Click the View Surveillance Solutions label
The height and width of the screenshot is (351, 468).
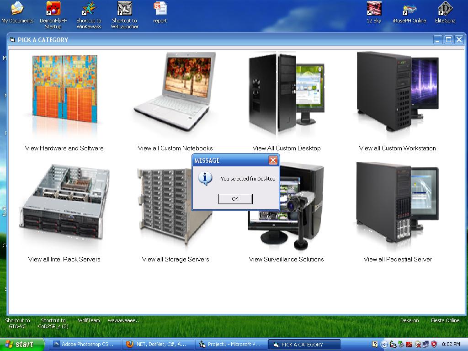(286, 259)
